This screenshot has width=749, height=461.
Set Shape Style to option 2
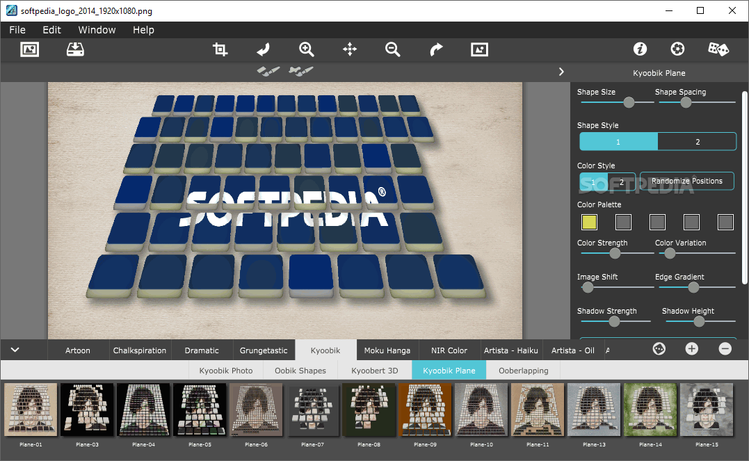[x=697, y=142]
